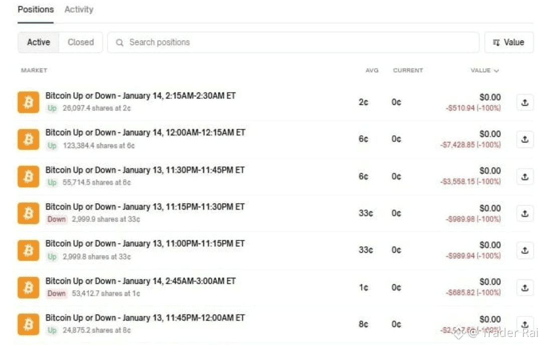The image size is (542, 345).
Task: Click share icon for 12:00AM-12:15AM market
Action: [524, 139]
